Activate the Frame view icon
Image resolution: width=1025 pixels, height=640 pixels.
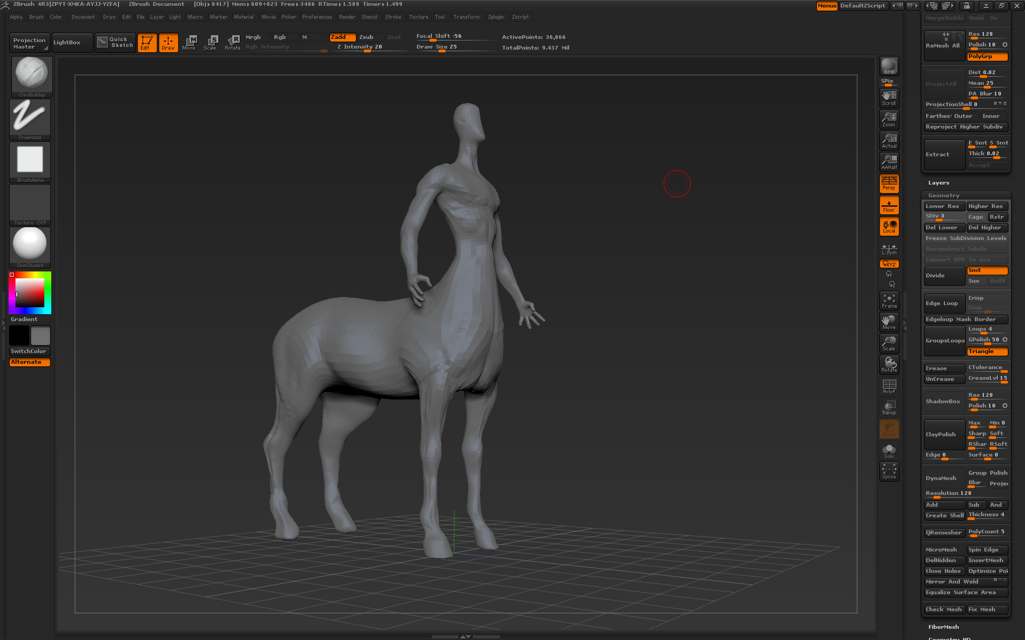tap(889, 301)
